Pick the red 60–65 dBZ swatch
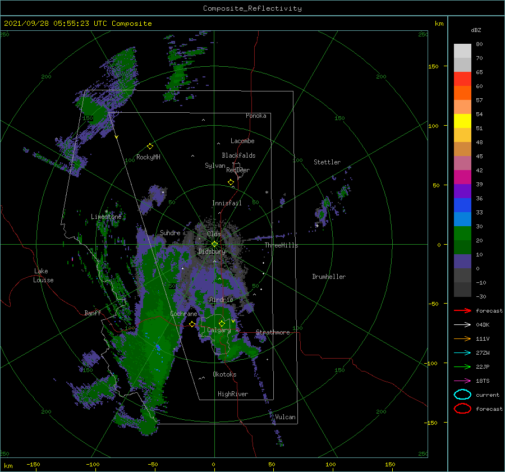This screenshot has height=472, width=505. pos(462,79)
